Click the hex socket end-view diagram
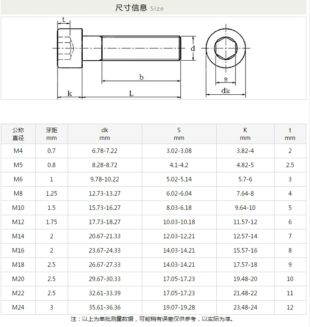 226,61
